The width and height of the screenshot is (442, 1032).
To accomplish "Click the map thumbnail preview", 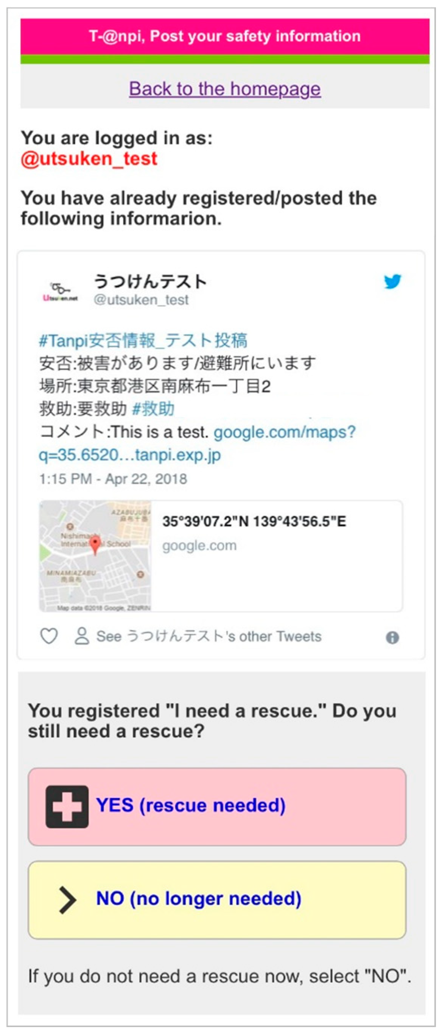I will [x=95, y=556].
